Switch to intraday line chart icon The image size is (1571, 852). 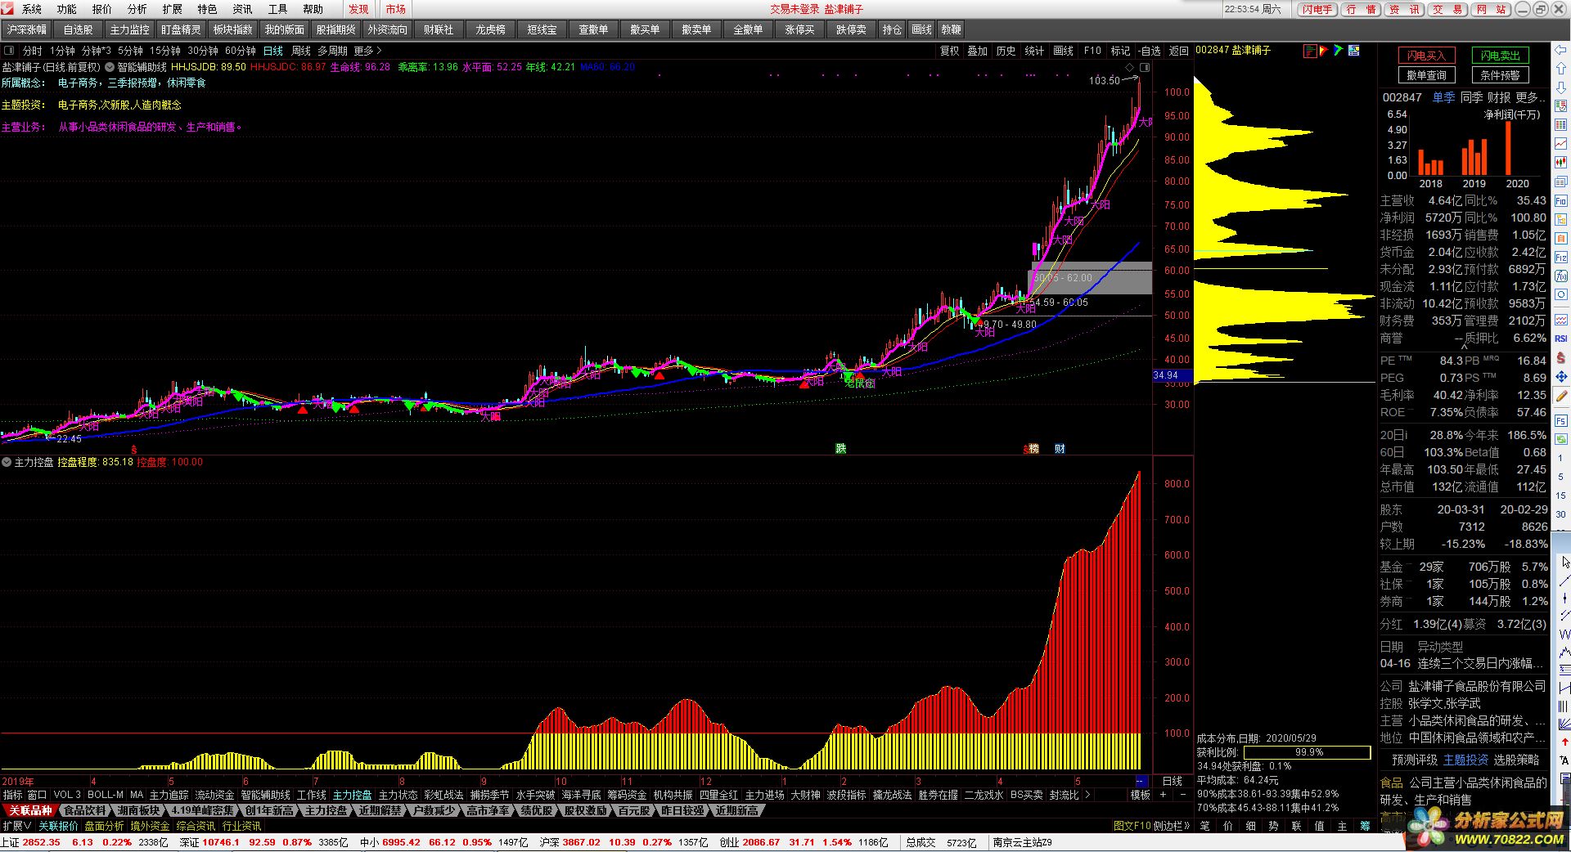1561,144
